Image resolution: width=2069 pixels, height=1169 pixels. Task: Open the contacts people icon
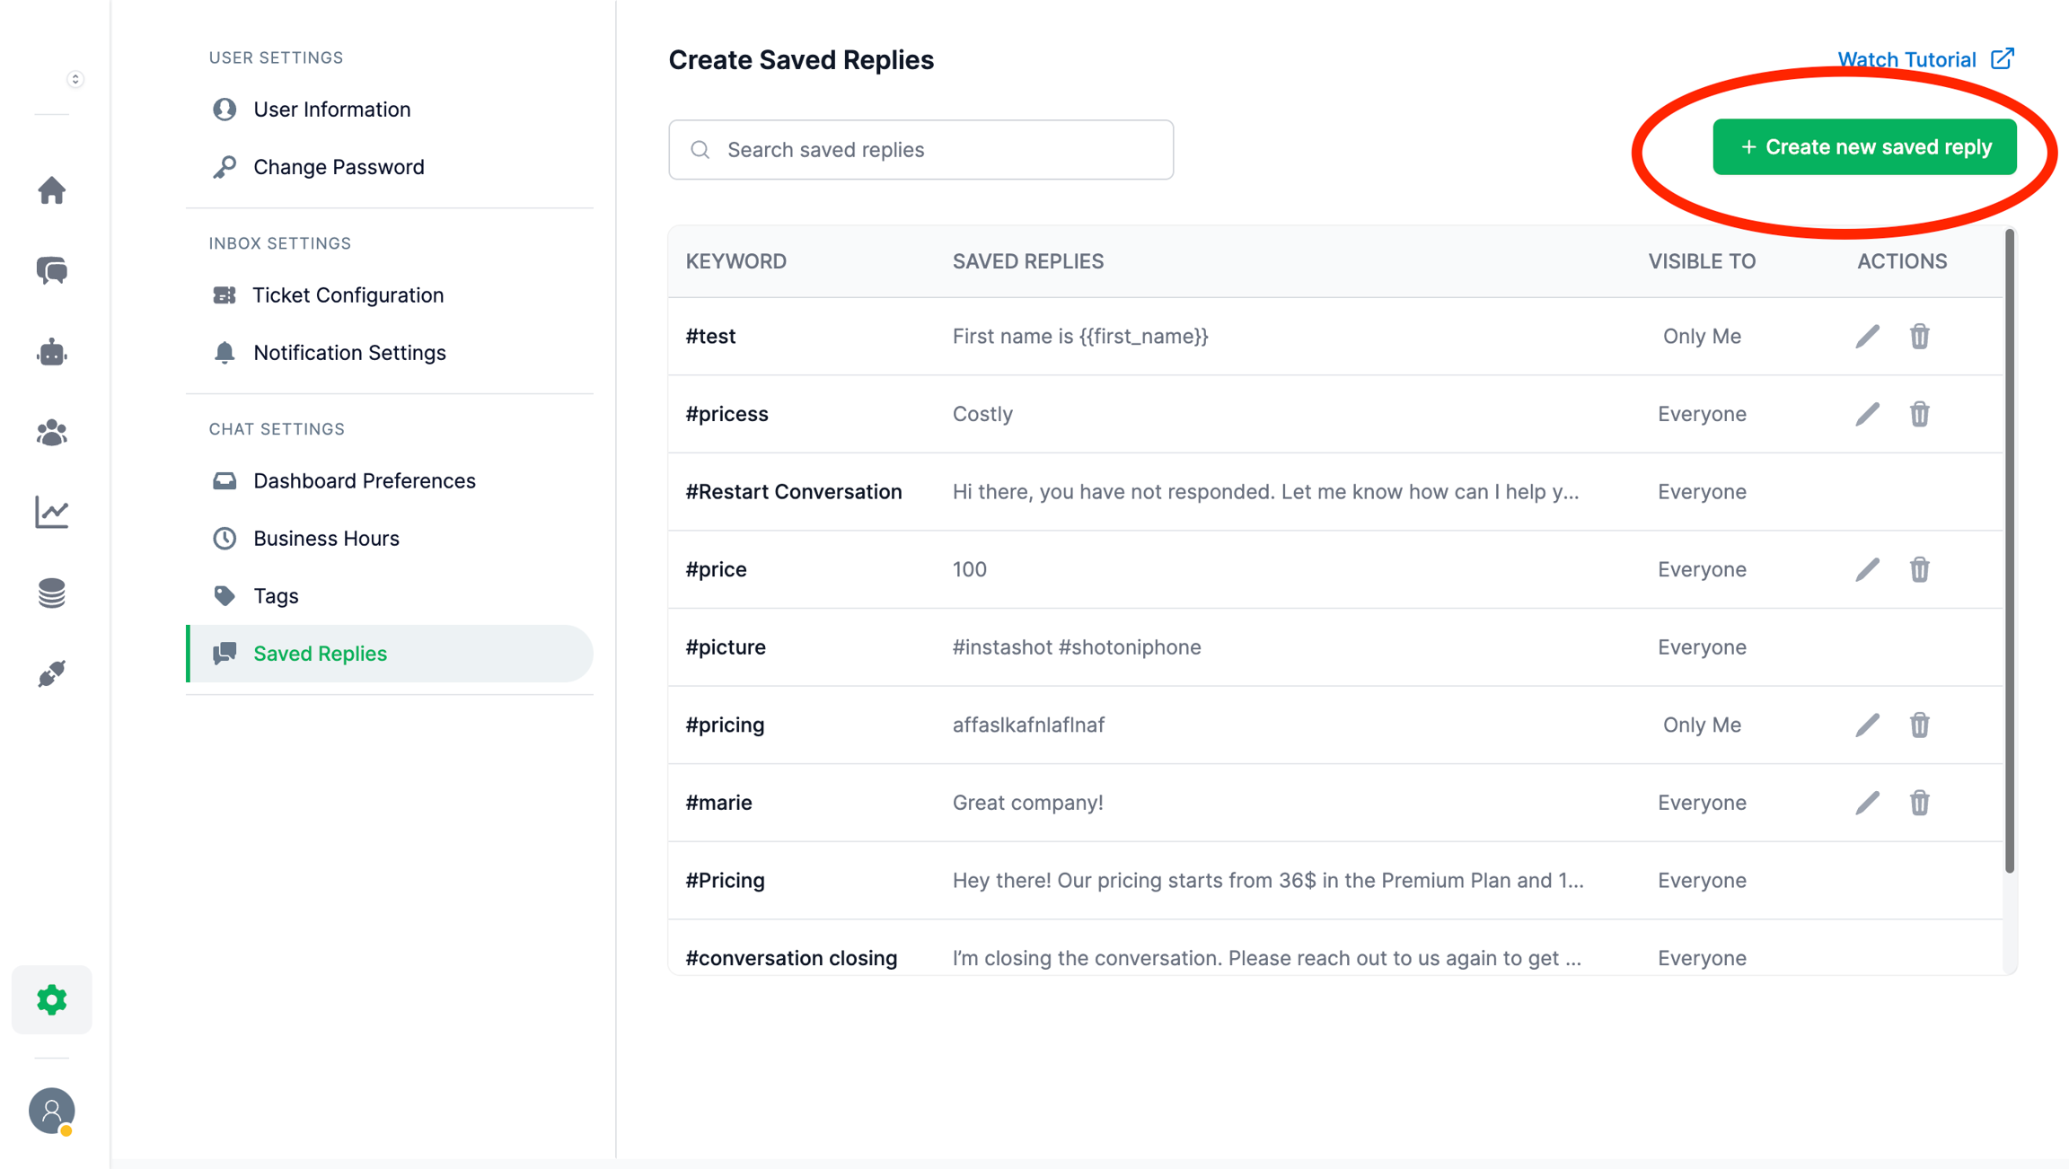coord(52,433)
